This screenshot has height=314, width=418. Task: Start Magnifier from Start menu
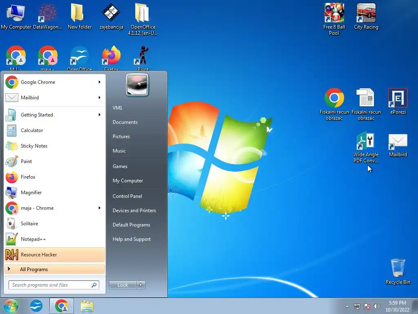(55, 192)
